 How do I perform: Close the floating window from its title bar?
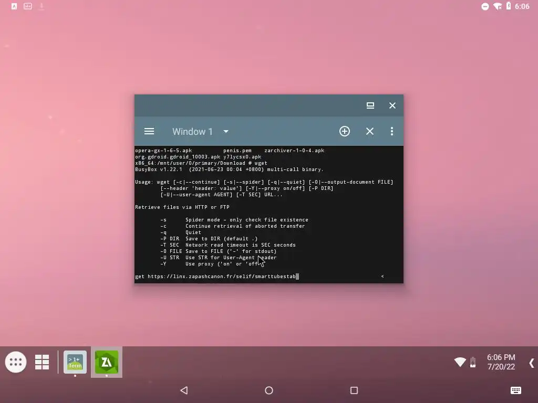[392, 105]
